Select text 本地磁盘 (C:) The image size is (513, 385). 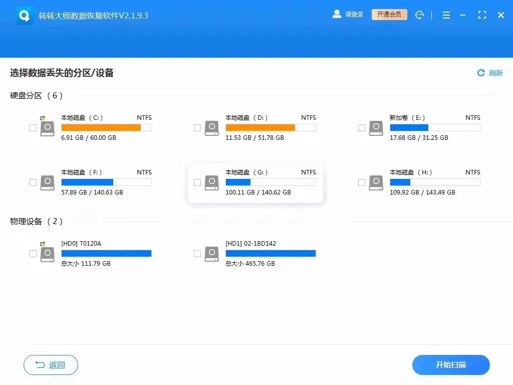coord(82,117)
